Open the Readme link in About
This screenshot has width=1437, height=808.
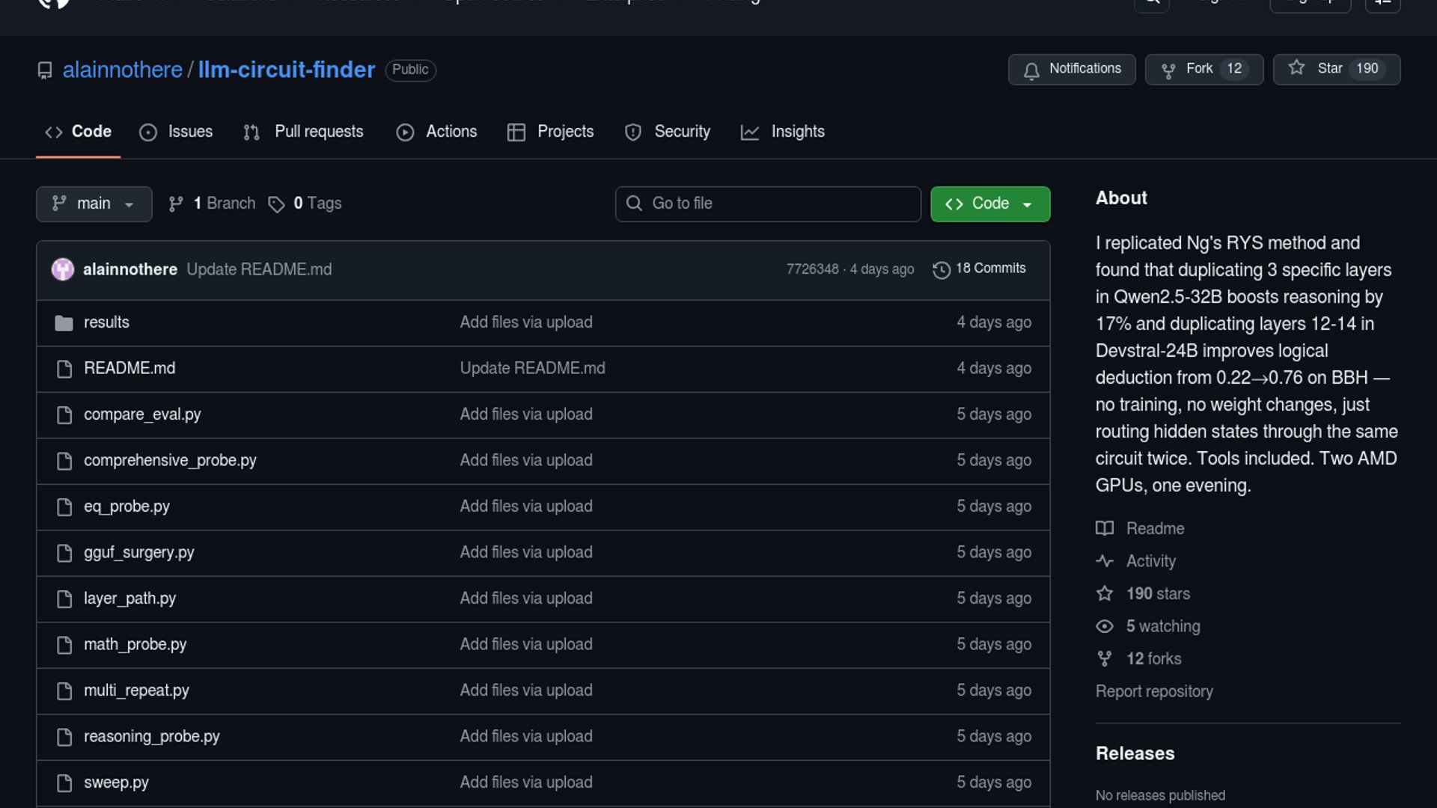tap(1155, 528)
